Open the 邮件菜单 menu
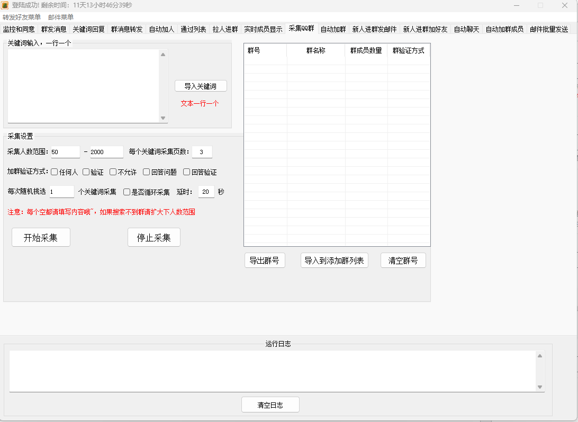578x422 pixels. [x=60, y=17]
